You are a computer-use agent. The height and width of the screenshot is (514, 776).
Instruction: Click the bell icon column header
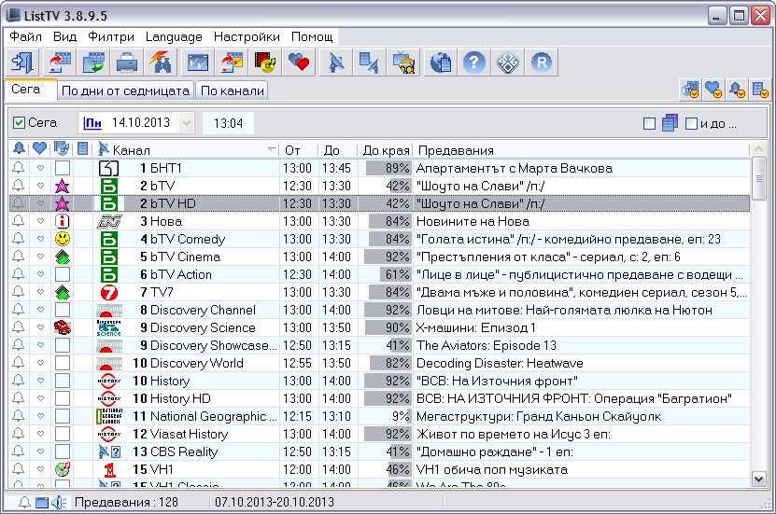click(x=20, y=148)
